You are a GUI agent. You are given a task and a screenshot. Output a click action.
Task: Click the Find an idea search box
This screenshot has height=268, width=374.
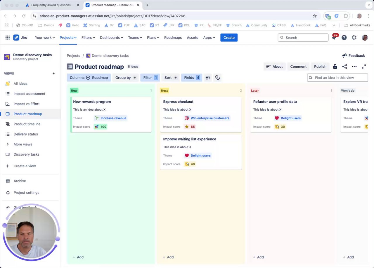click(337, 78)
